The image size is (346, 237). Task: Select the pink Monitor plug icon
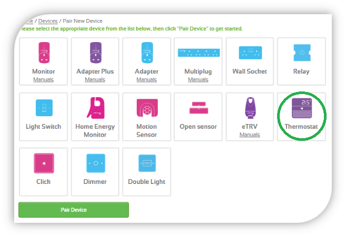[44, 53]
